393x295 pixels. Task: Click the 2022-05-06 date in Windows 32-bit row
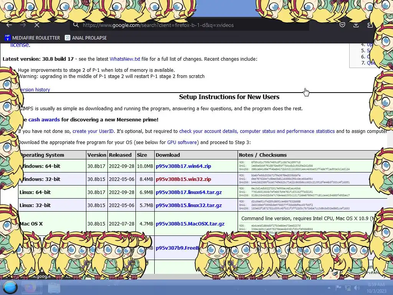122,179
